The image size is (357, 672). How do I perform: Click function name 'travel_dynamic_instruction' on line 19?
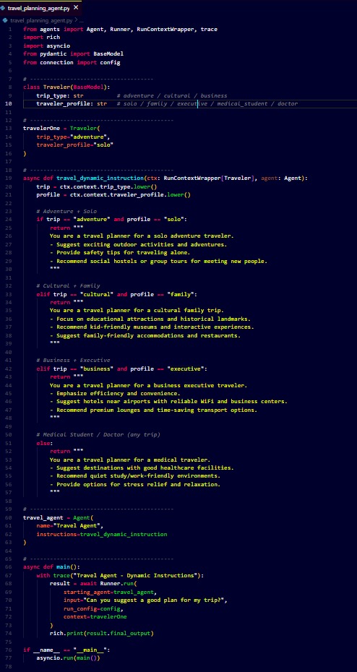pos(100,178)
